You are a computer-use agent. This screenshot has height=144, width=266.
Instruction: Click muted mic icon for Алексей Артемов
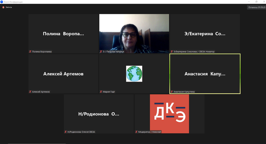[x=30, y=92]
